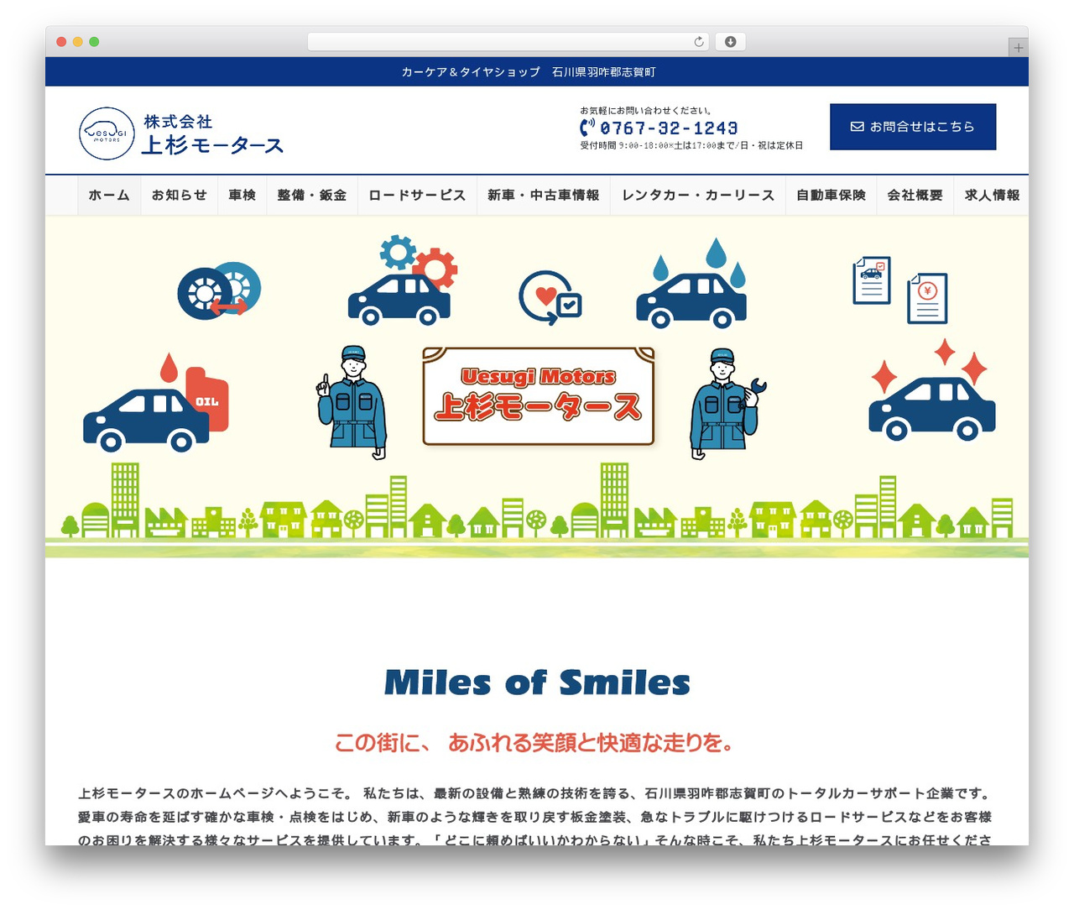Viewport: 1074px width, 910px height.
Task: Click the envelope icon in the contact button
Action: (x=857, y=127)
